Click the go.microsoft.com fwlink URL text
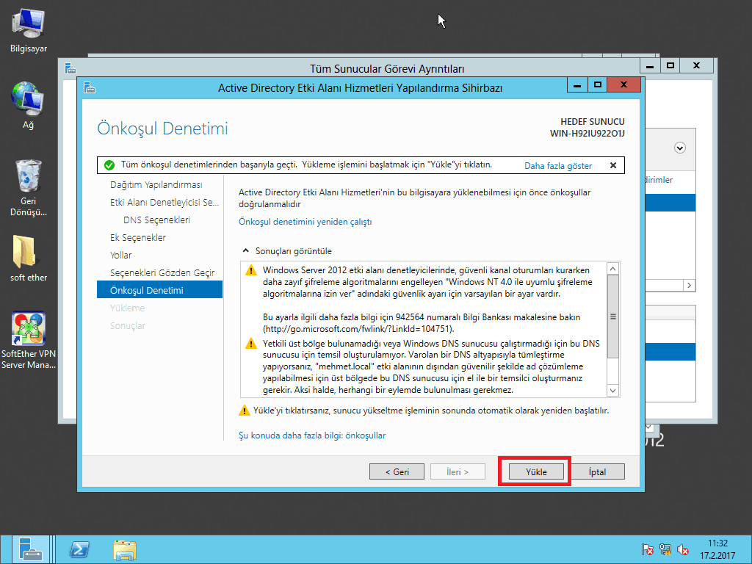 pos(358,329)
